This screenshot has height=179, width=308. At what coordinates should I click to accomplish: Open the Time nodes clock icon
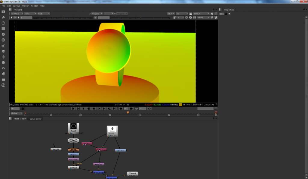point(3,23)
